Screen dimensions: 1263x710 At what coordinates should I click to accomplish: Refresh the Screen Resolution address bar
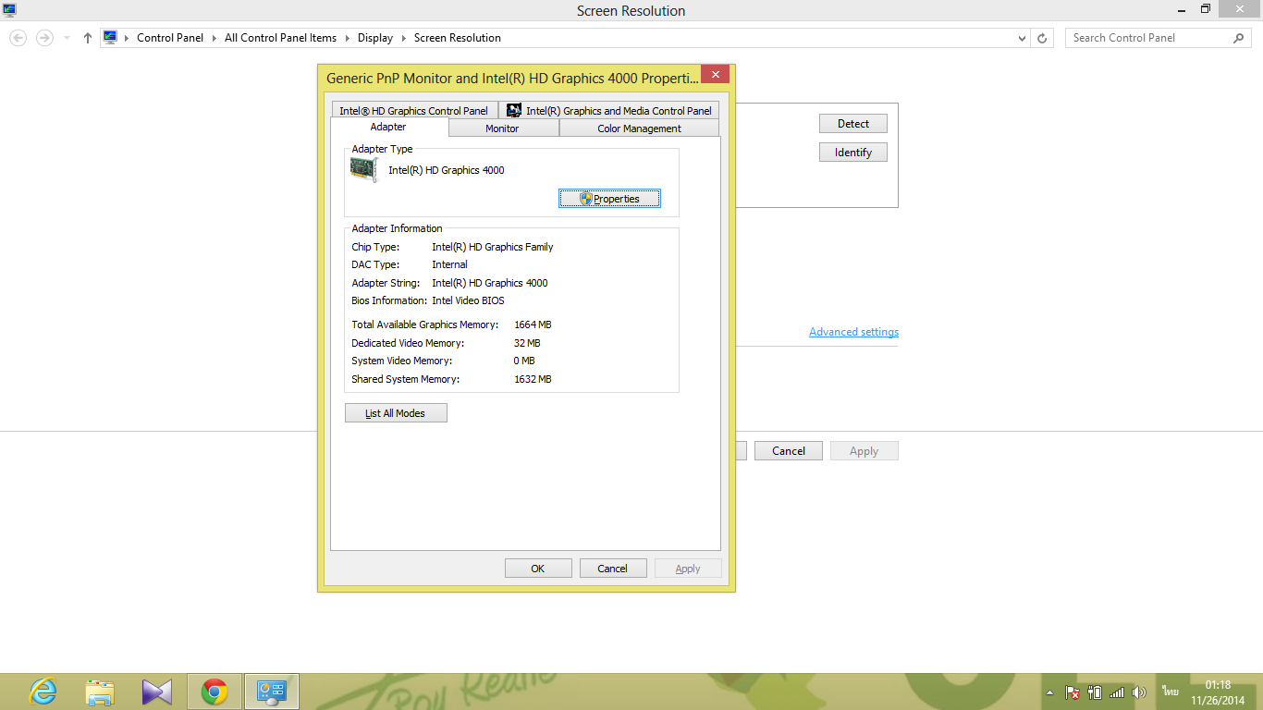(x=1042, y=38)
